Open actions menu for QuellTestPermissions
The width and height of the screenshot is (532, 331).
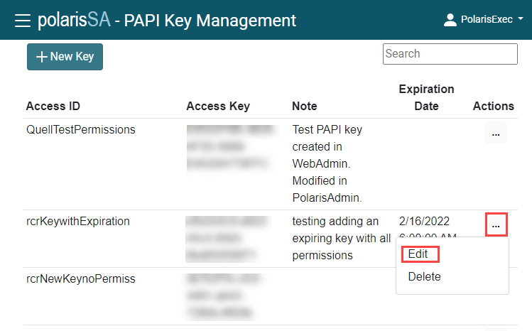click(x=496, y=133)
